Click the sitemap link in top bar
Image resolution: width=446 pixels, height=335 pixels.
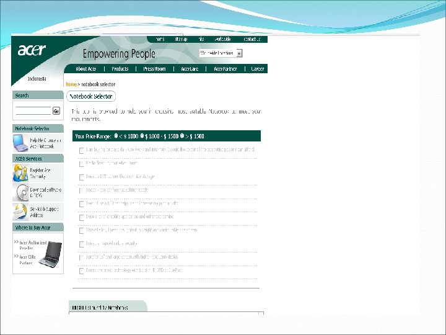click(x=181, y=39)
